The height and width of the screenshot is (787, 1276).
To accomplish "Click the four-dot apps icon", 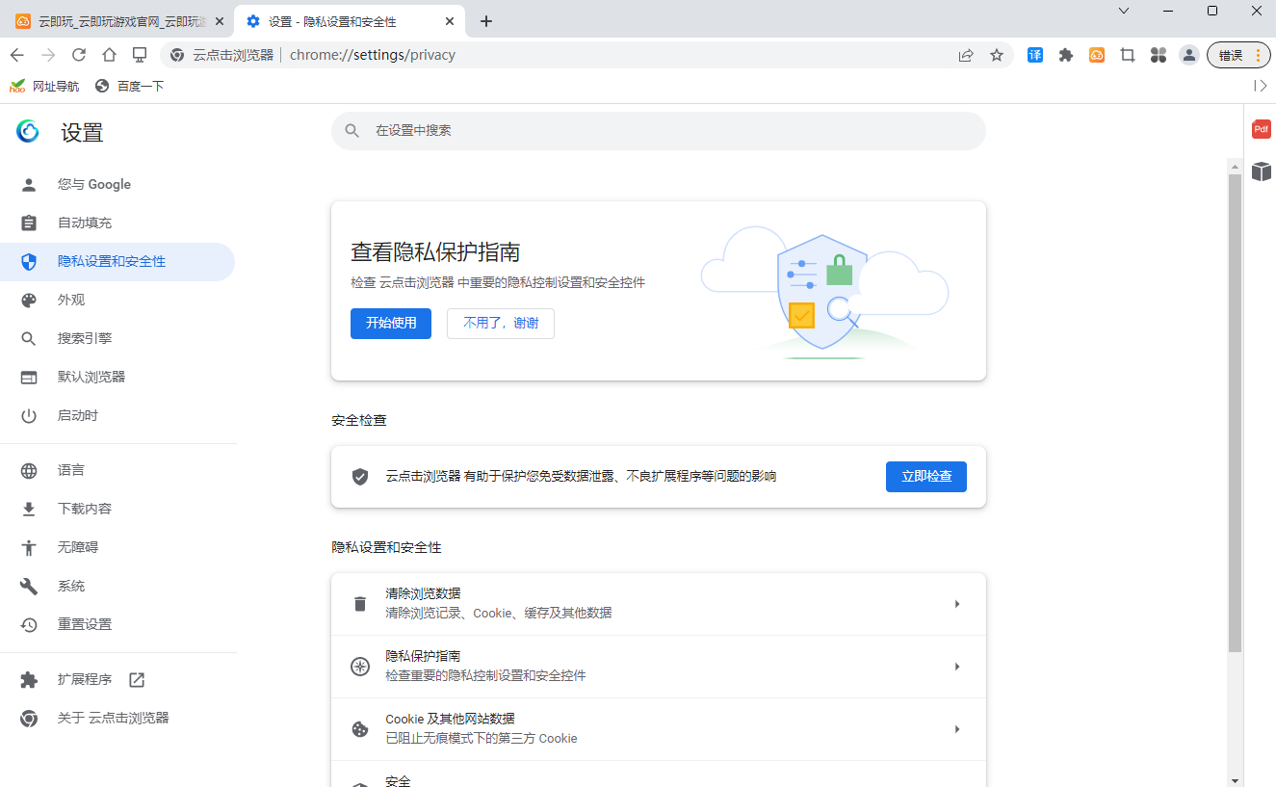I will 1158,55.
